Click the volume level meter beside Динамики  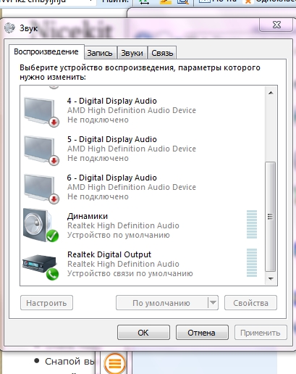click(x=252, y=225)
